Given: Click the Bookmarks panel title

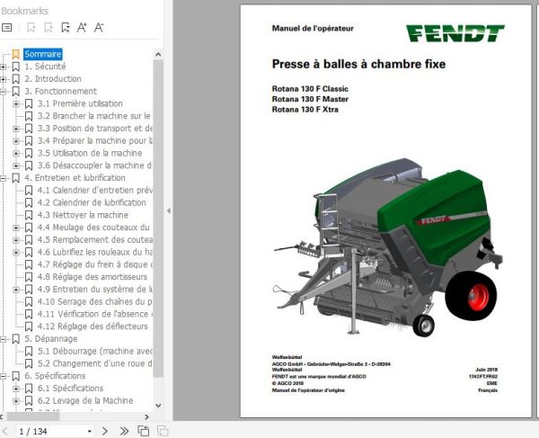Looking at the screenshot, I should click(25, 11).
